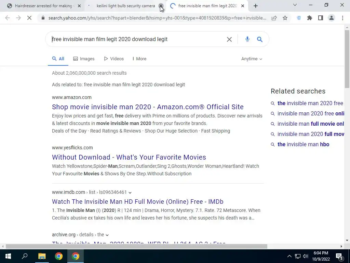350x263 pixels.
Task: Click the vertical scrollbar thumb
Action: (x=347, y=59)
